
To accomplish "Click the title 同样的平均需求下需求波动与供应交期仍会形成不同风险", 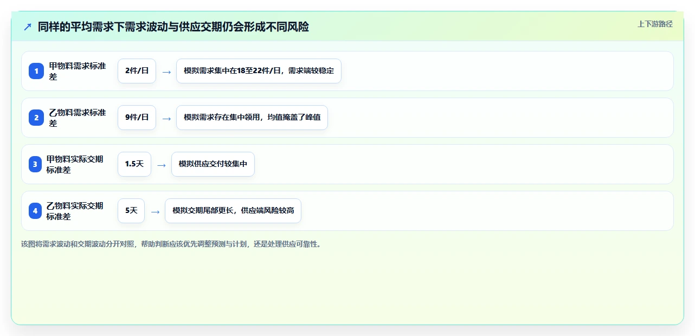I will 173,27.
